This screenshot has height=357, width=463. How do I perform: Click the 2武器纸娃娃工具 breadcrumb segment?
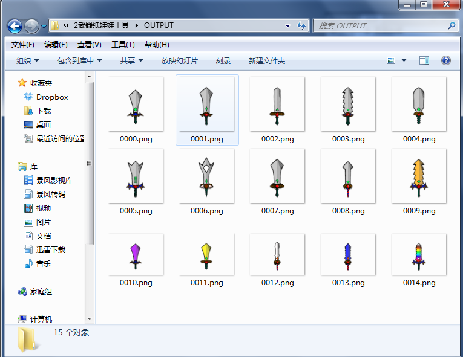(101, 25)
